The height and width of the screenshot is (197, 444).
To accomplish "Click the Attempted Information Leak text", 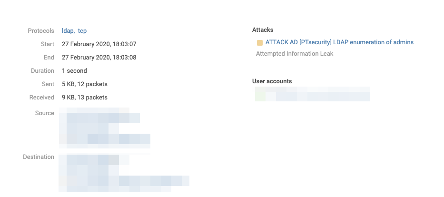I will click(x=295, y=54).
